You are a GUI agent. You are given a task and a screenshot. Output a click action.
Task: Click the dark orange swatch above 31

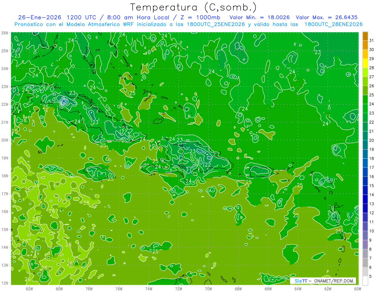pyautogui.click(x=365, y=36)
